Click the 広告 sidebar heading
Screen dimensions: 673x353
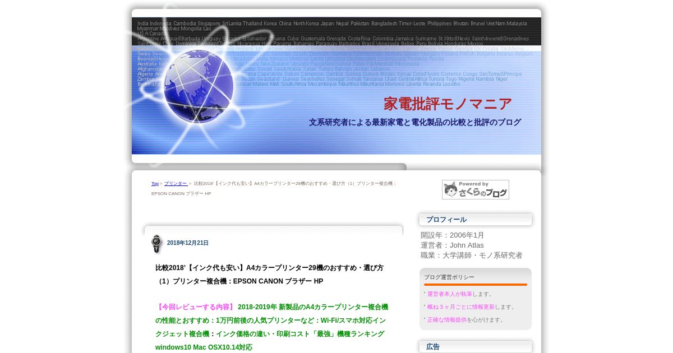click(x=433, y=347)
